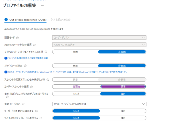Click info icon next to マイクロソフト ソフトウェア ライセンス条項
Image resolution: width=171 pixels, height=128 pixels.
point(46,52)
